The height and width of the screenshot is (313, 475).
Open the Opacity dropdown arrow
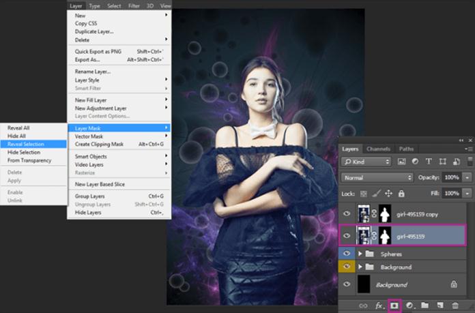tap(467, 177)
